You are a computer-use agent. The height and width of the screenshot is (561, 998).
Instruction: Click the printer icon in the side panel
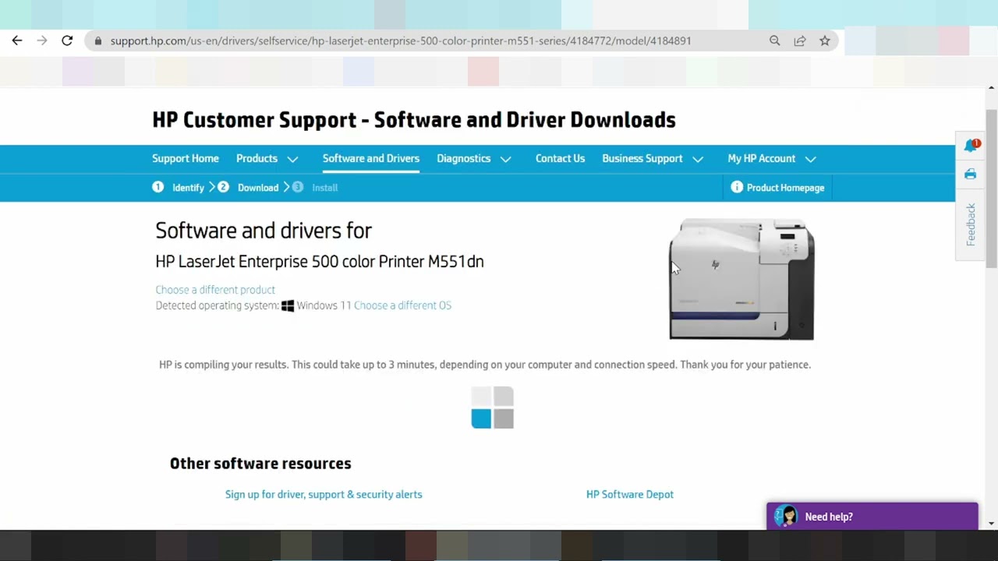pyautogui.click(x=970, y=175)
